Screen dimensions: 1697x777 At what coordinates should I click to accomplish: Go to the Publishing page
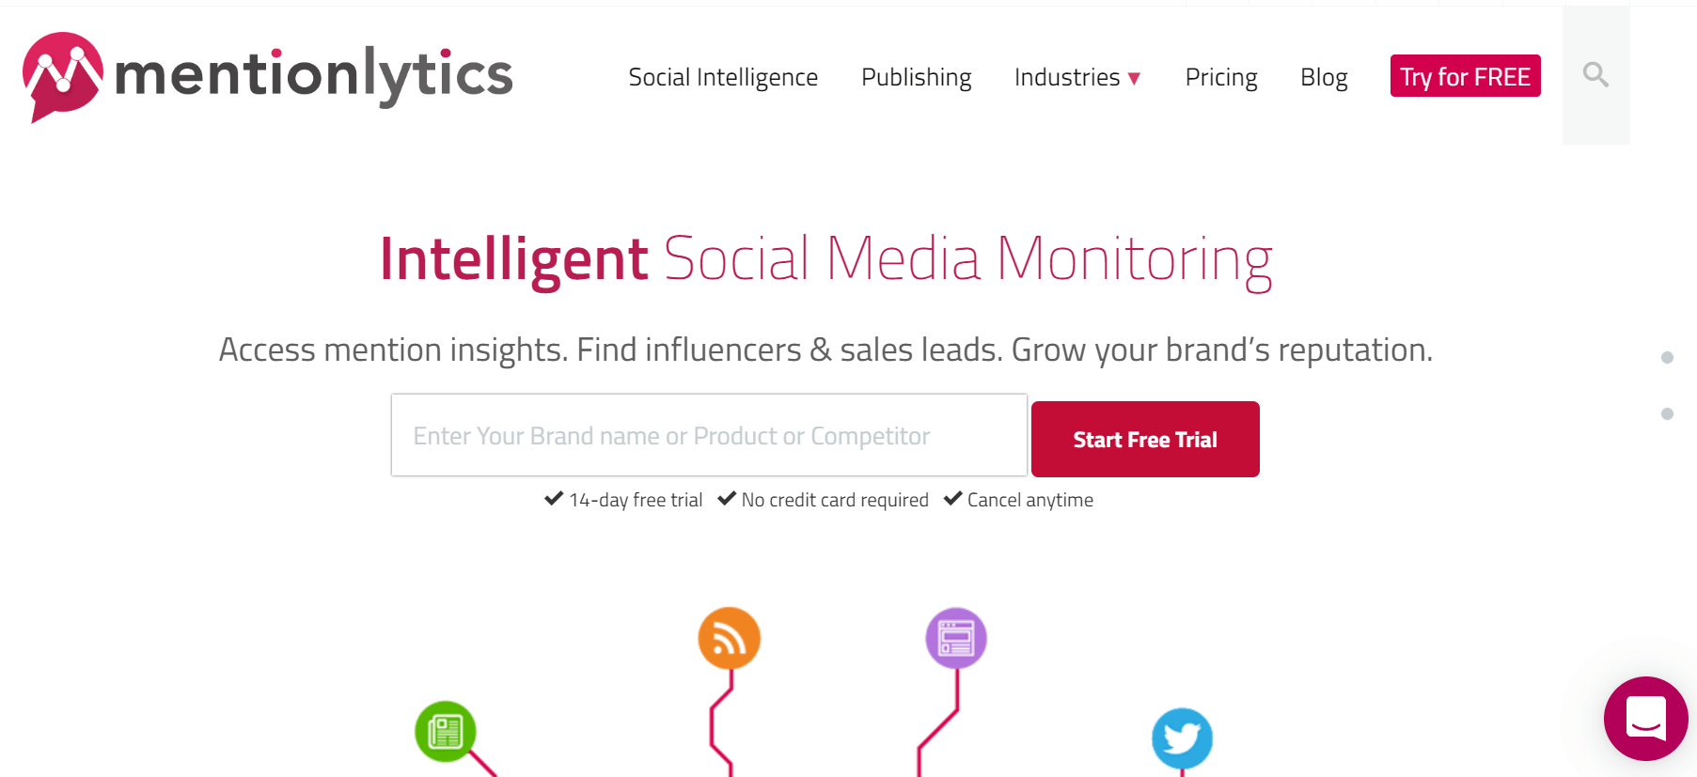[x=916, y=77]
